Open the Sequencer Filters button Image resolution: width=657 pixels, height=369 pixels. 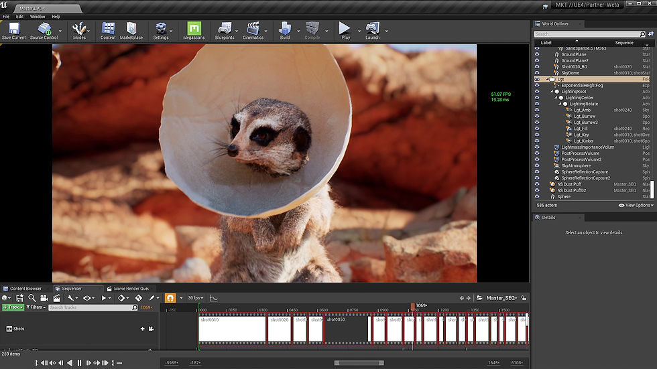coord(36,307)
